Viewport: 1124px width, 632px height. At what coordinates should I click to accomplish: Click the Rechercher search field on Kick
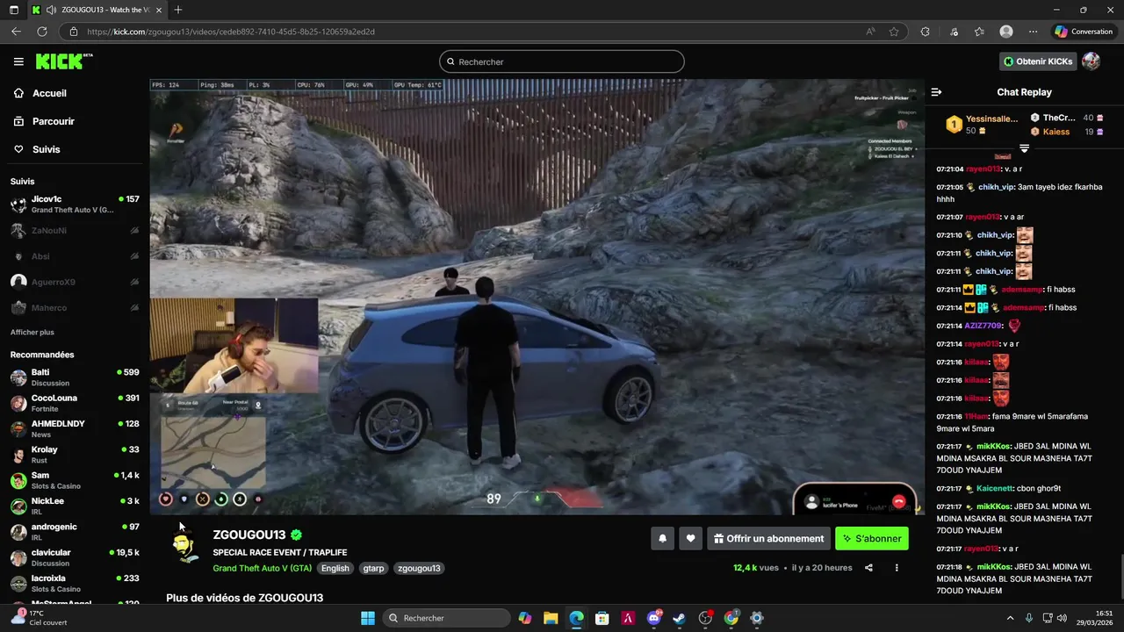coord(562,61)
